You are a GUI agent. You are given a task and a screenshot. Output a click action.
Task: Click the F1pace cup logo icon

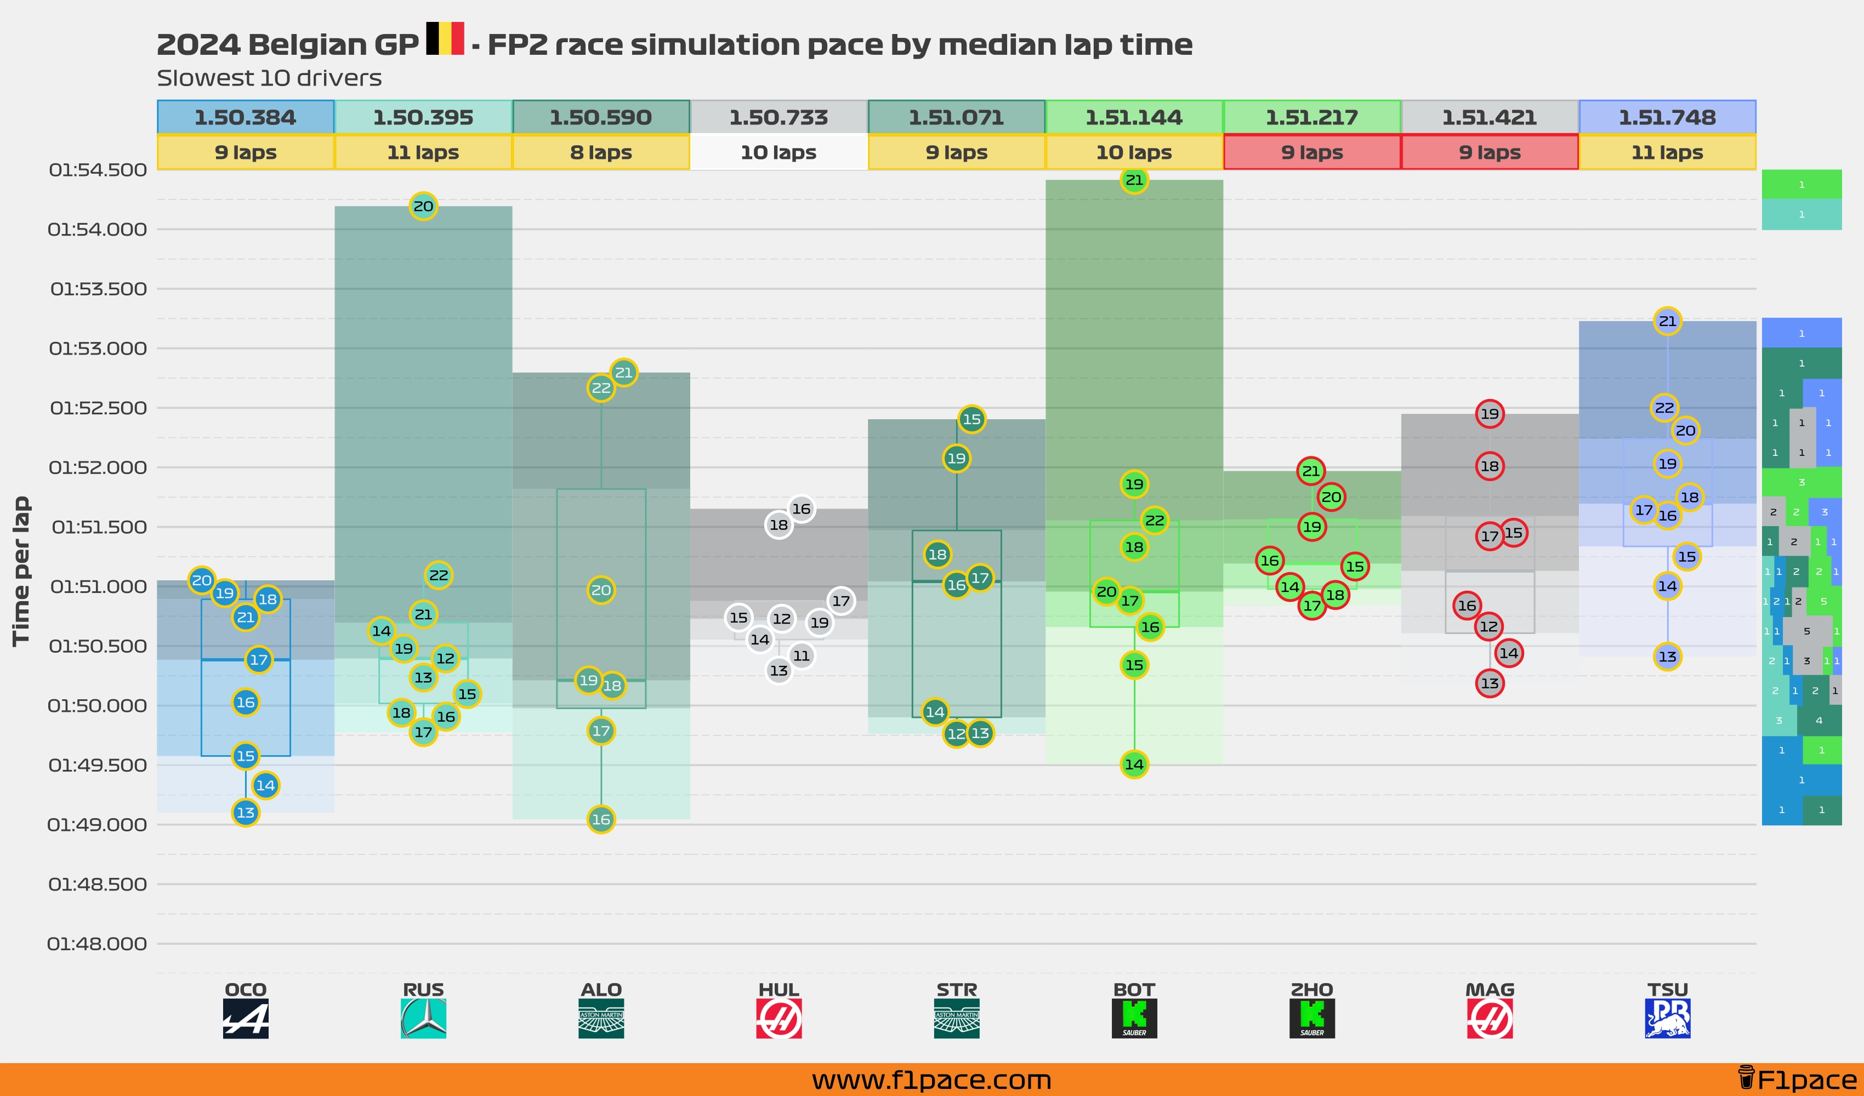tap(1746, 1077)
